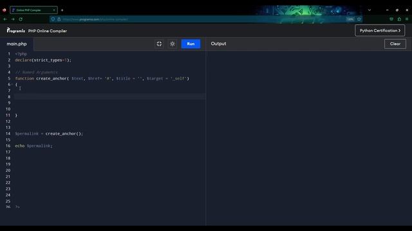Viewport: 412px width, 231px height.
Task: Reload the page
Action: coord(21,19)
